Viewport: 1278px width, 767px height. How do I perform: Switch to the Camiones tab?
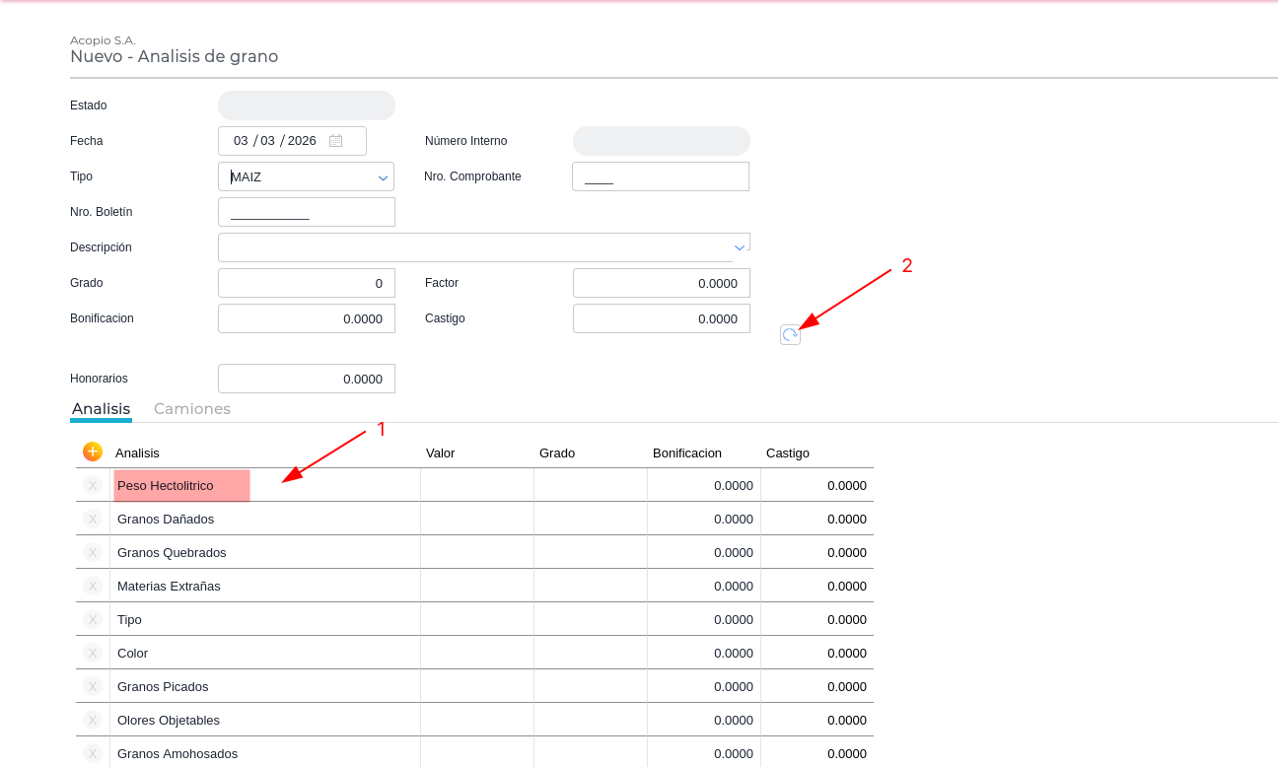coord(192,409)
